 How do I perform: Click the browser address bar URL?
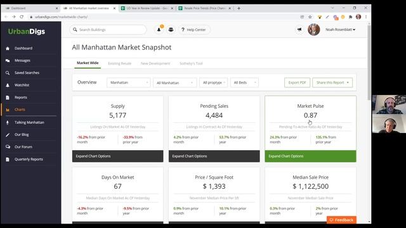[x=61, y=17]
